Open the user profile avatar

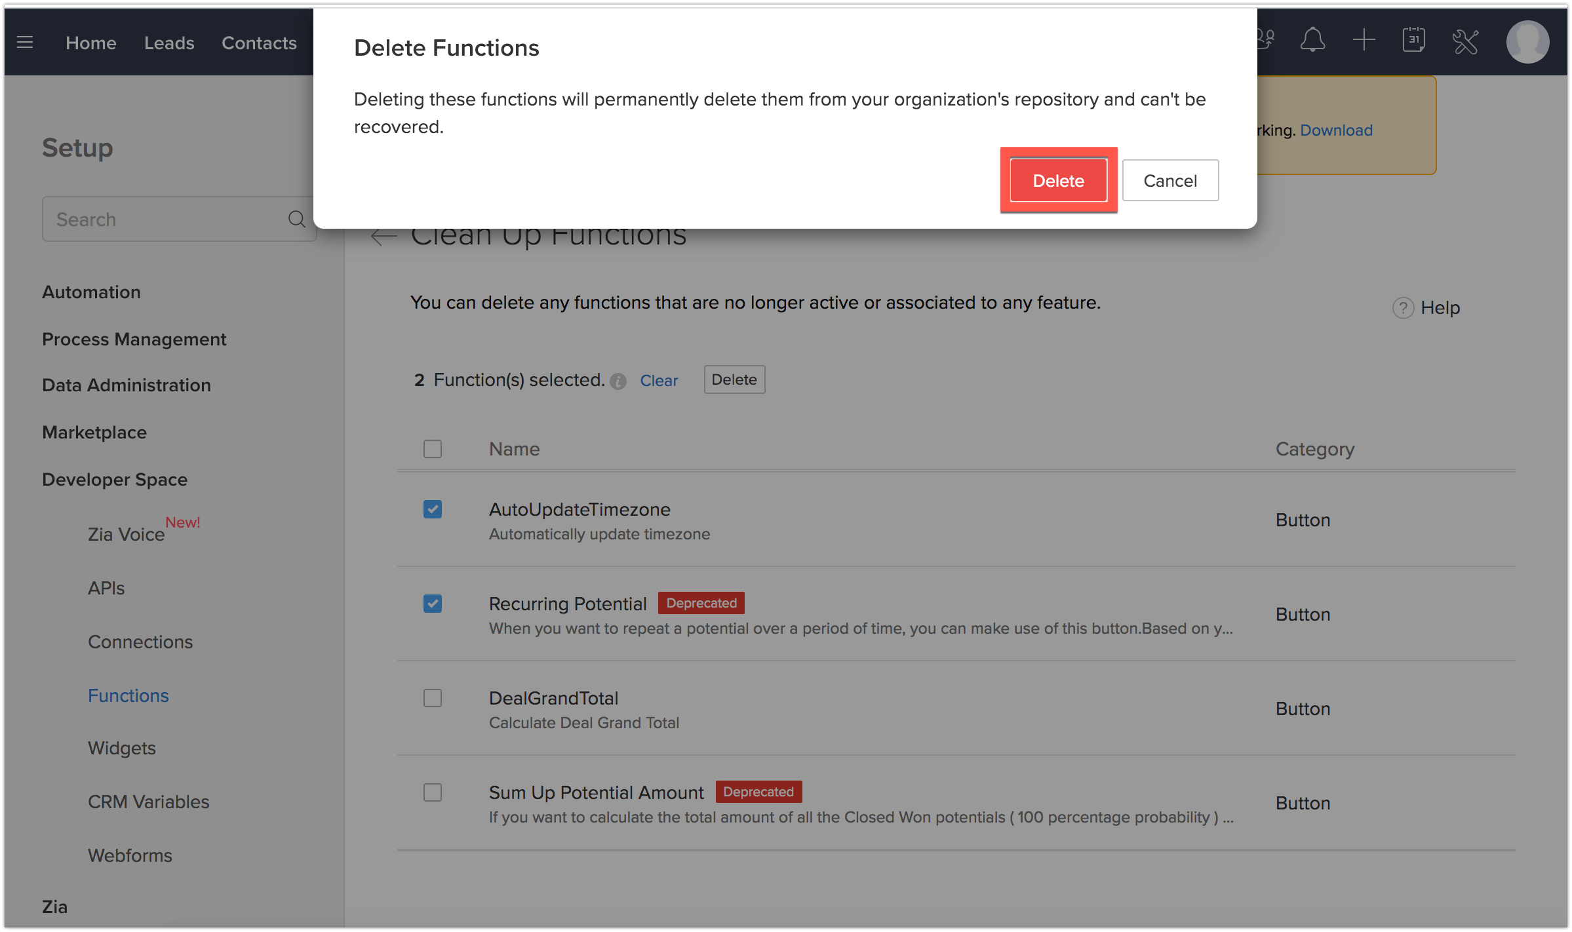pyautogui.click(x=1527, y=42)
